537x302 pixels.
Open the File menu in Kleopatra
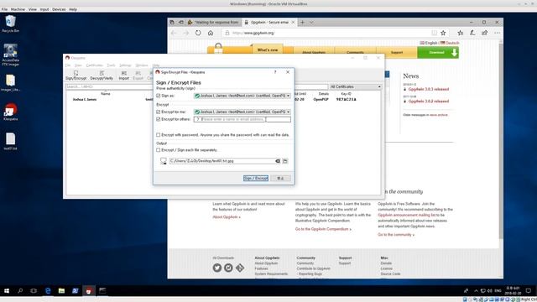(68, 65)
